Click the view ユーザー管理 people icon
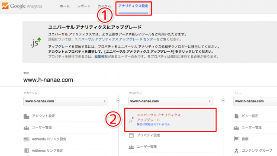Image resolution: width=277 pixels, height=156 pixels. pos(236,128)
